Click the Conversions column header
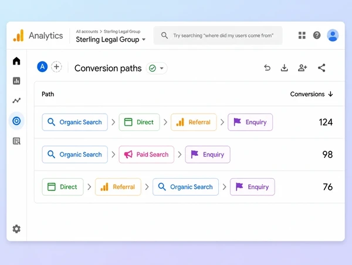Viewport: 352px width, 265px height. pos(307,94)
